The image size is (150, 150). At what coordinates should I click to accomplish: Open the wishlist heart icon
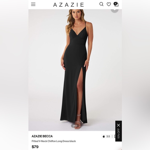point(109,4)
